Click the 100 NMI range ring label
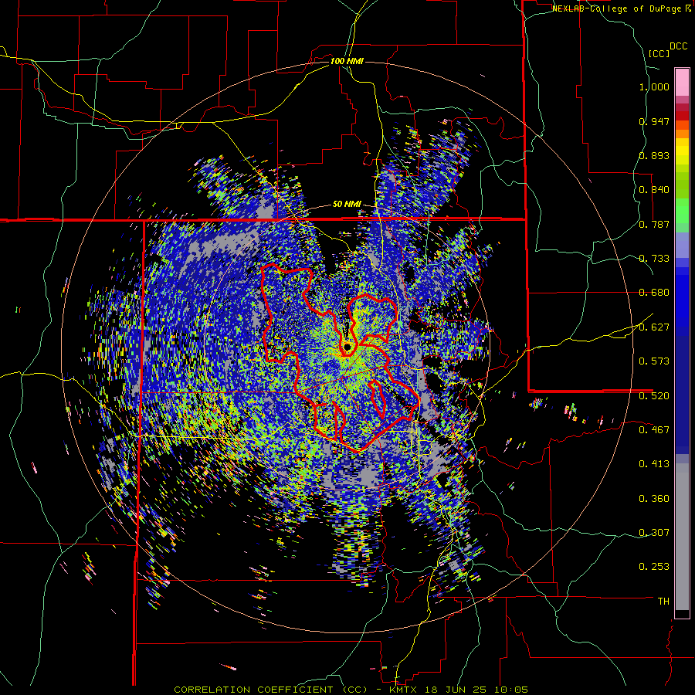Viewport: 695px width, 695px height. tap(347, 61)
